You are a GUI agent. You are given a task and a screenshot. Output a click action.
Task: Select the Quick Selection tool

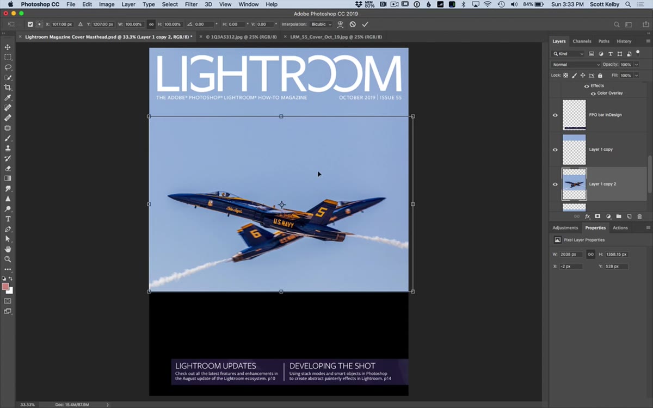(8, 77)
